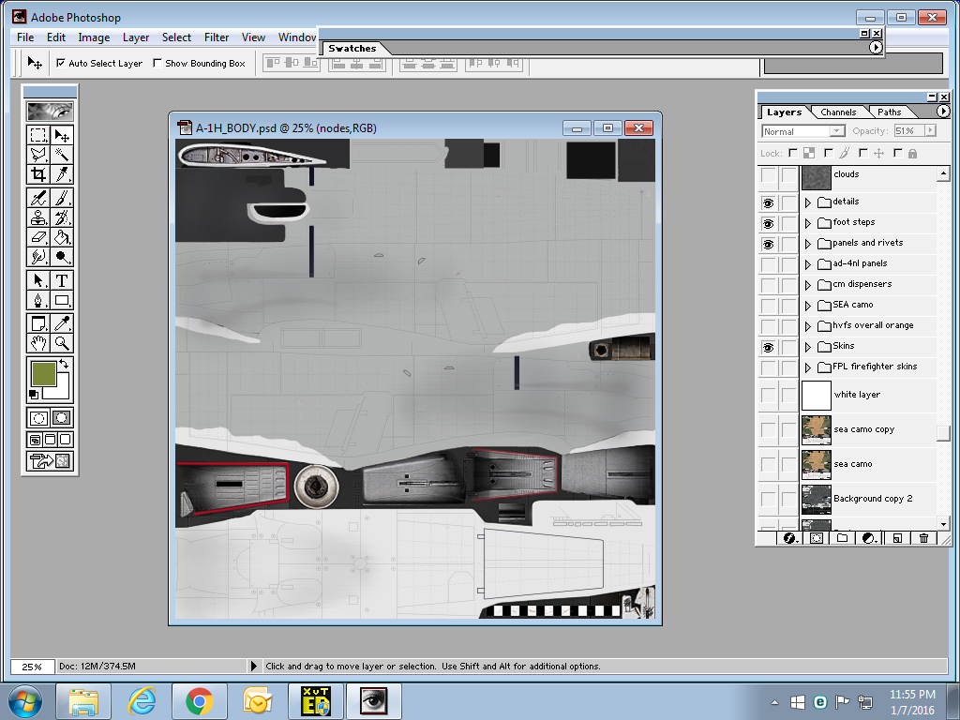Expand the hvfs overall orange set

point(808,326)
